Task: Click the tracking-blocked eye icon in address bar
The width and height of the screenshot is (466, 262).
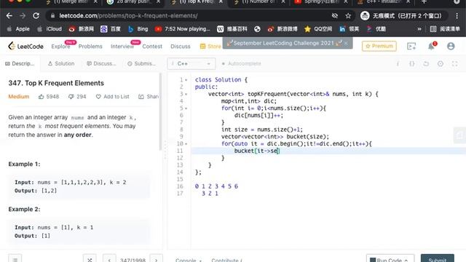Action: tap(335, 16)
